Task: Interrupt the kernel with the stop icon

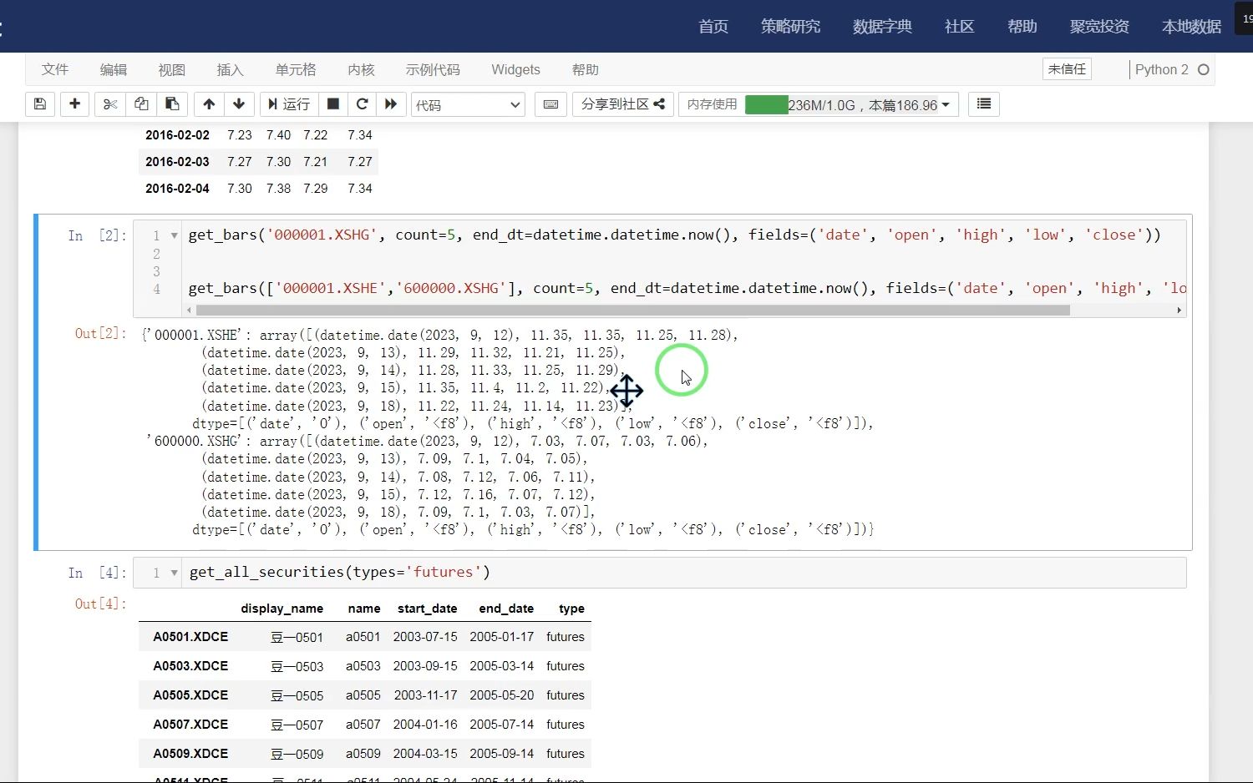Action: click(x=332, y=104)
